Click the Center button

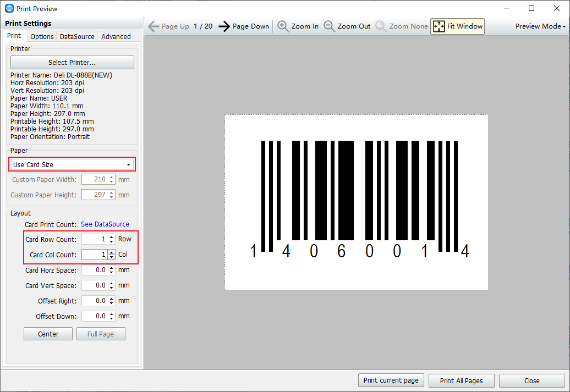(48, 334)
